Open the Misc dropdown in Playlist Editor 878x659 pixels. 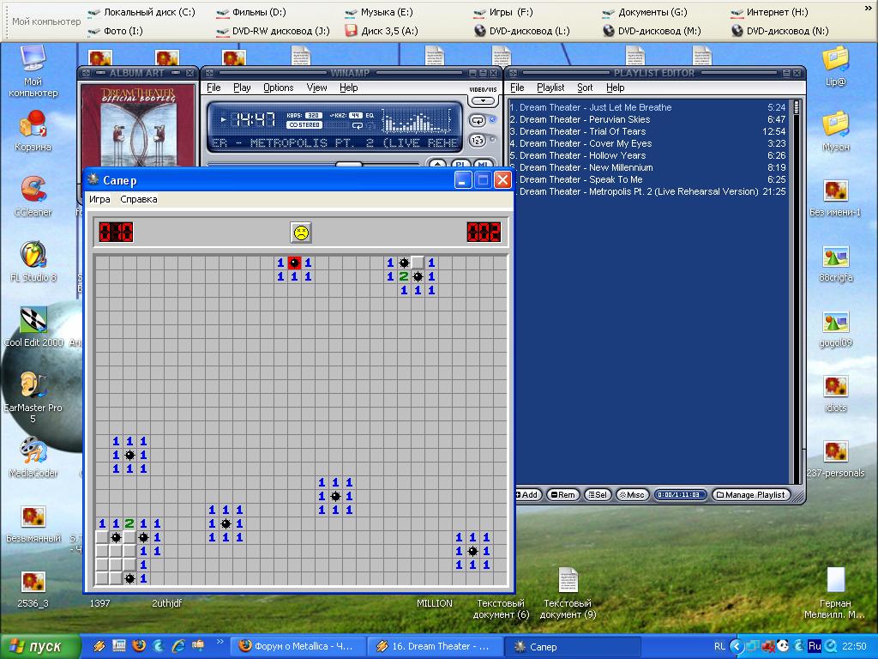(x=632, y=495)
